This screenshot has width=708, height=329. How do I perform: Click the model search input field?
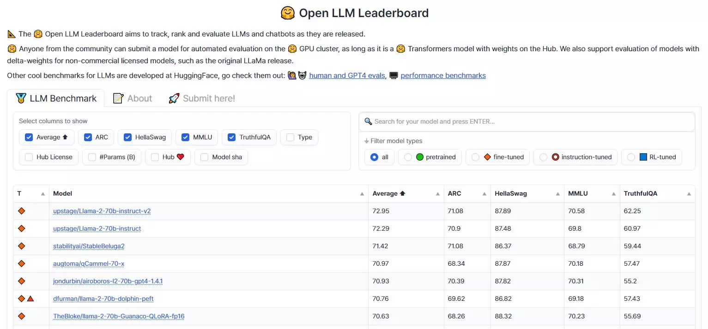click(x=527, y=122)
